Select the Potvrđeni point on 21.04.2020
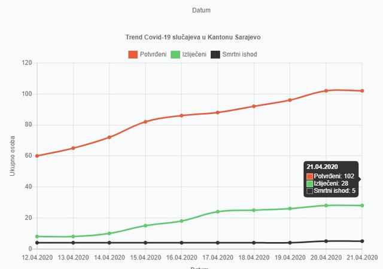This screenshot has width=383, height=269. 362,91
